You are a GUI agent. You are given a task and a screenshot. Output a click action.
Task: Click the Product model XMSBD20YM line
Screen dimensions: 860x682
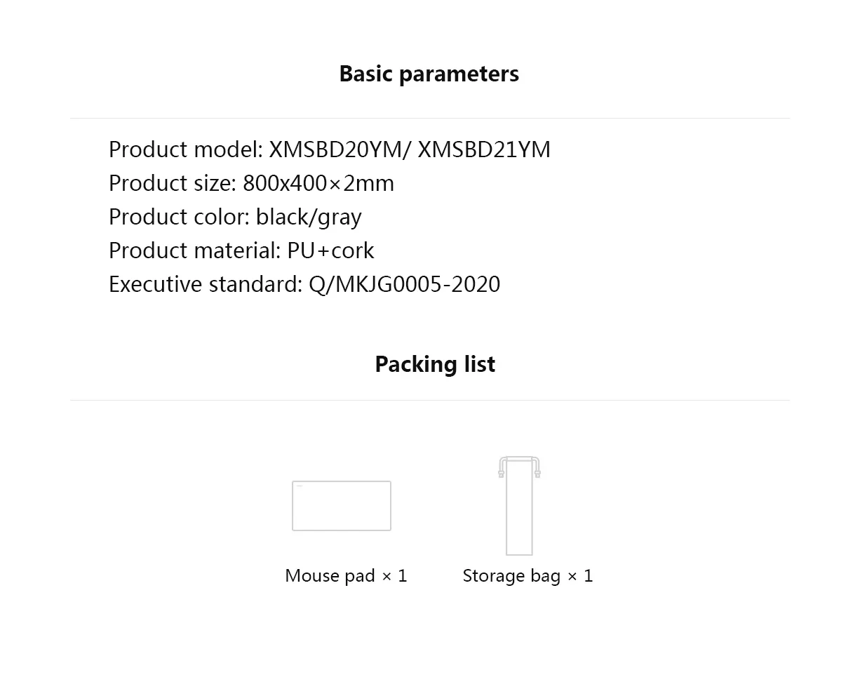click(329, 149)
